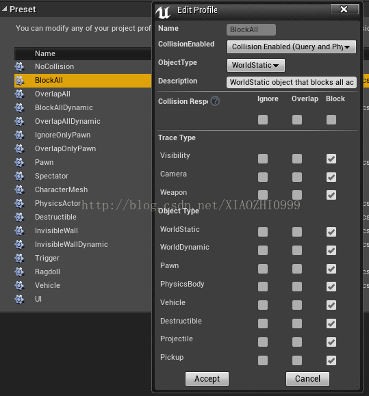Click the gear icon next to OverlapAll
Viewport: 369px width, 396px height.
19,94
